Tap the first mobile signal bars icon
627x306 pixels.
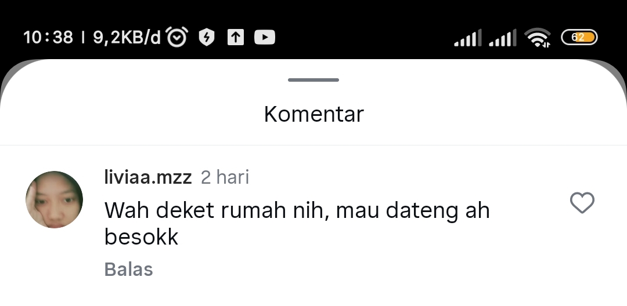[468, 38]
